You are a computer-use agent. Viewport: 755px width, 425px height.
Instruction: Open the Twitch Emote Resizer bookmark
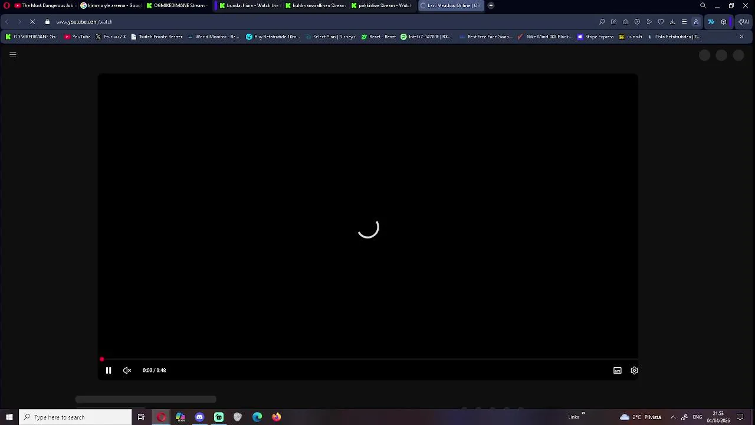(156, 37)
